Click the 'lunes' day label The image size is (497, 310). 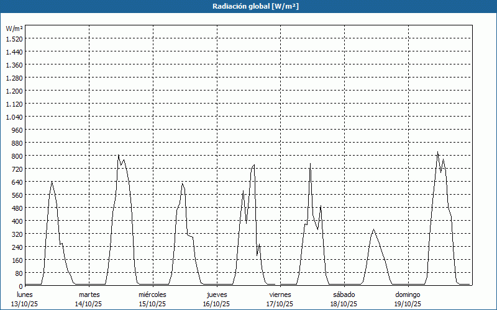click(x=25, y=294)
